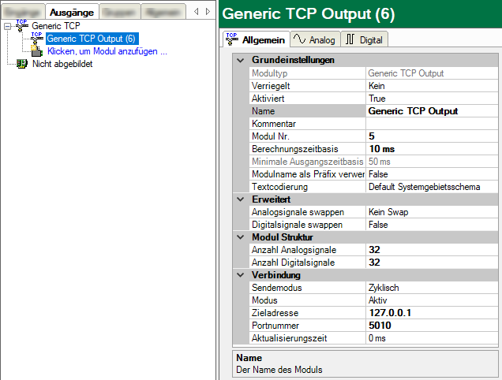Click the Generic TCP Output (6) green header title
This screenshot has width=502, height=380.
(x=309, y=14)
